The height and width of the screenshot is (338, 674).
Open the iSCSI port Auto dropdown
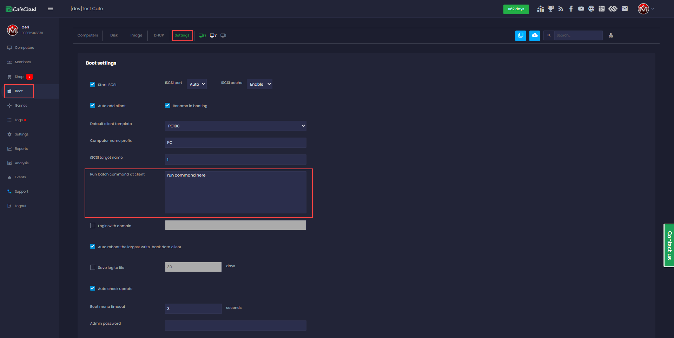tap(197, 84)
